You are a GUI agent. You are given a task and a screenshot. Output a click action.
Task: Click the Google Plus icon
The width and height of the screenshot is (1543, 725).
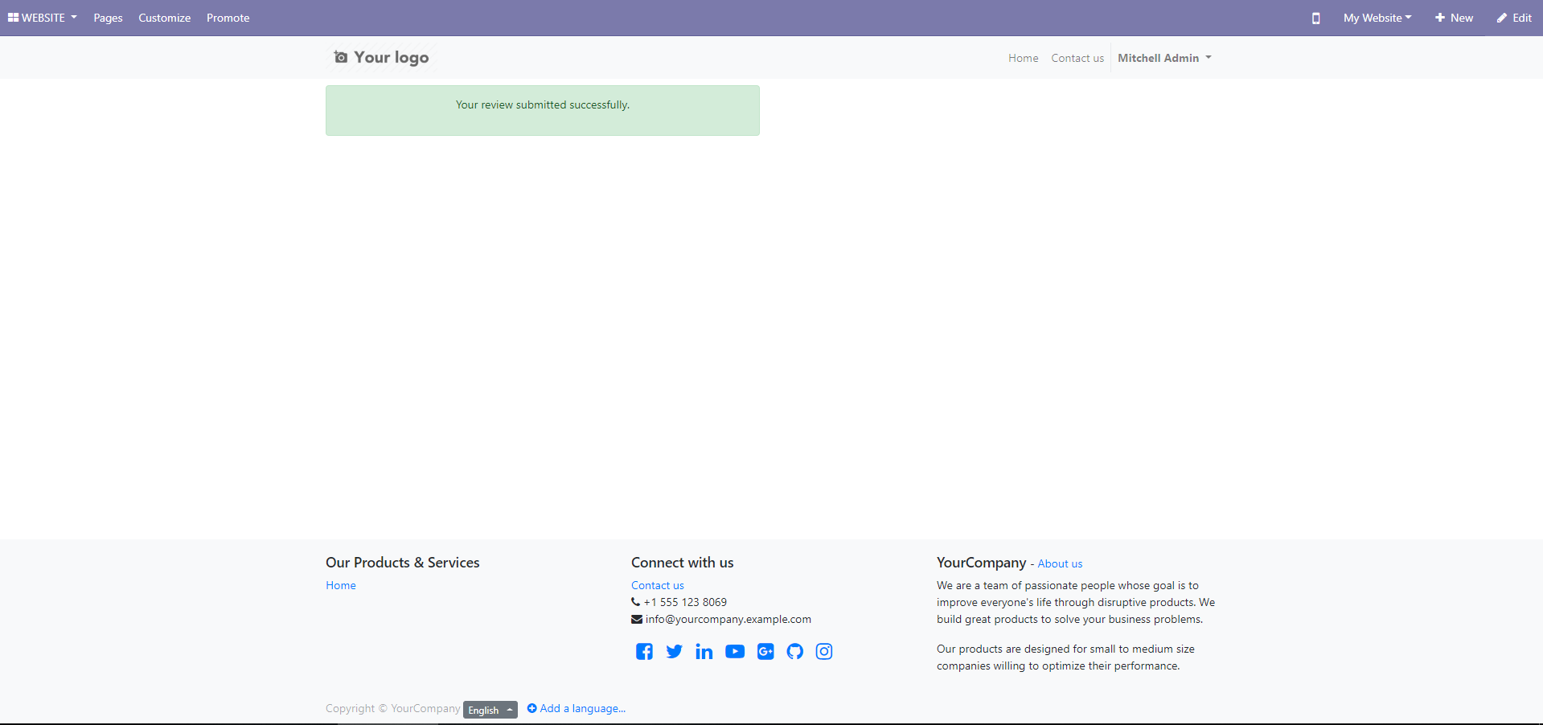point(765,651)
